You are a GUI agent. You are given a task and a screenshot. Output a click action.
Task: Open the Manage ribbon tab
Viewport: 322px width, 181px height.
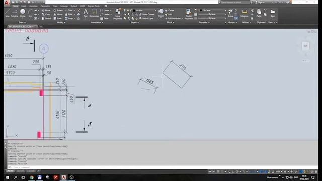(x=64, y=6)
